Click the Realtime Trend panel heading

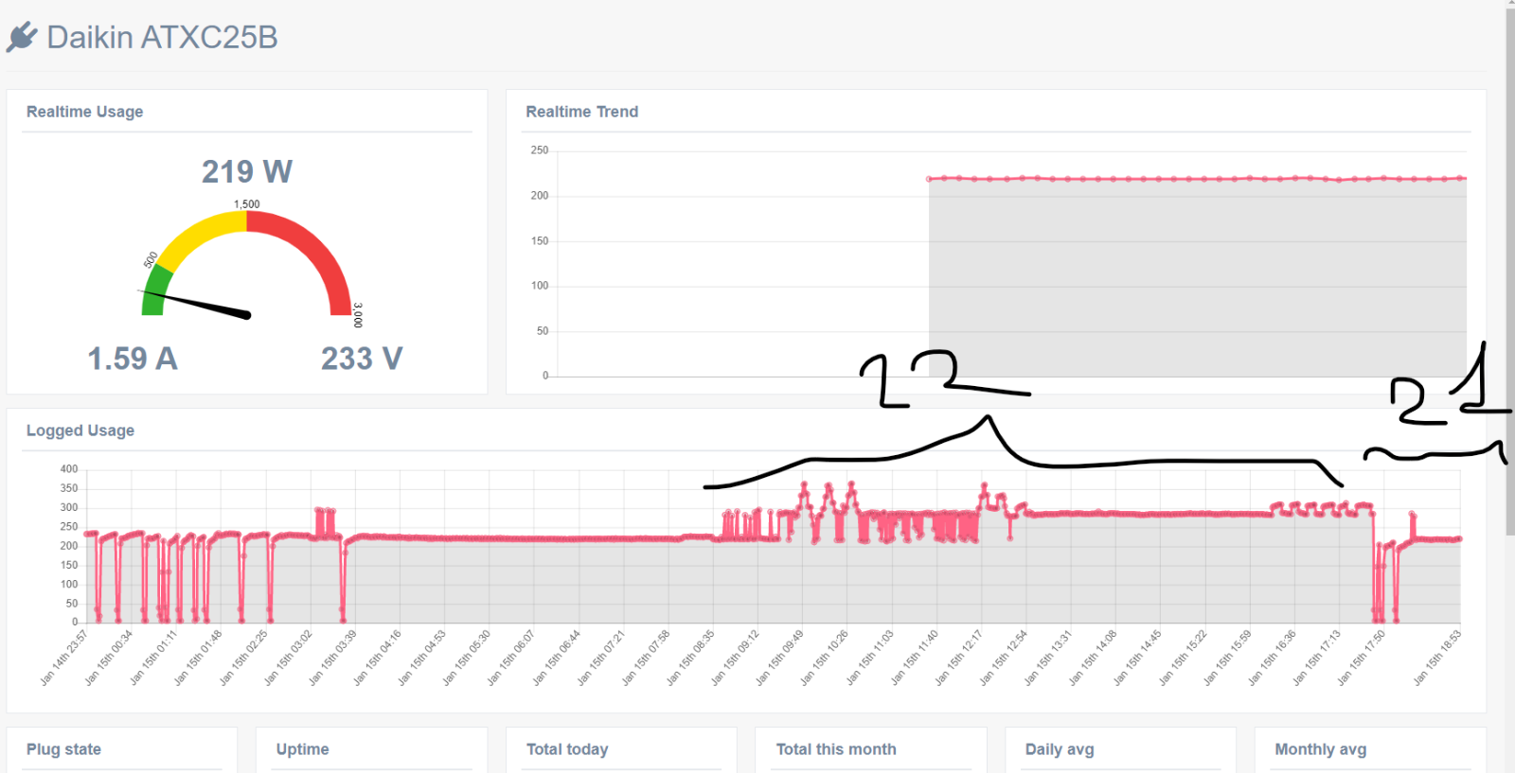pos(582,112)
